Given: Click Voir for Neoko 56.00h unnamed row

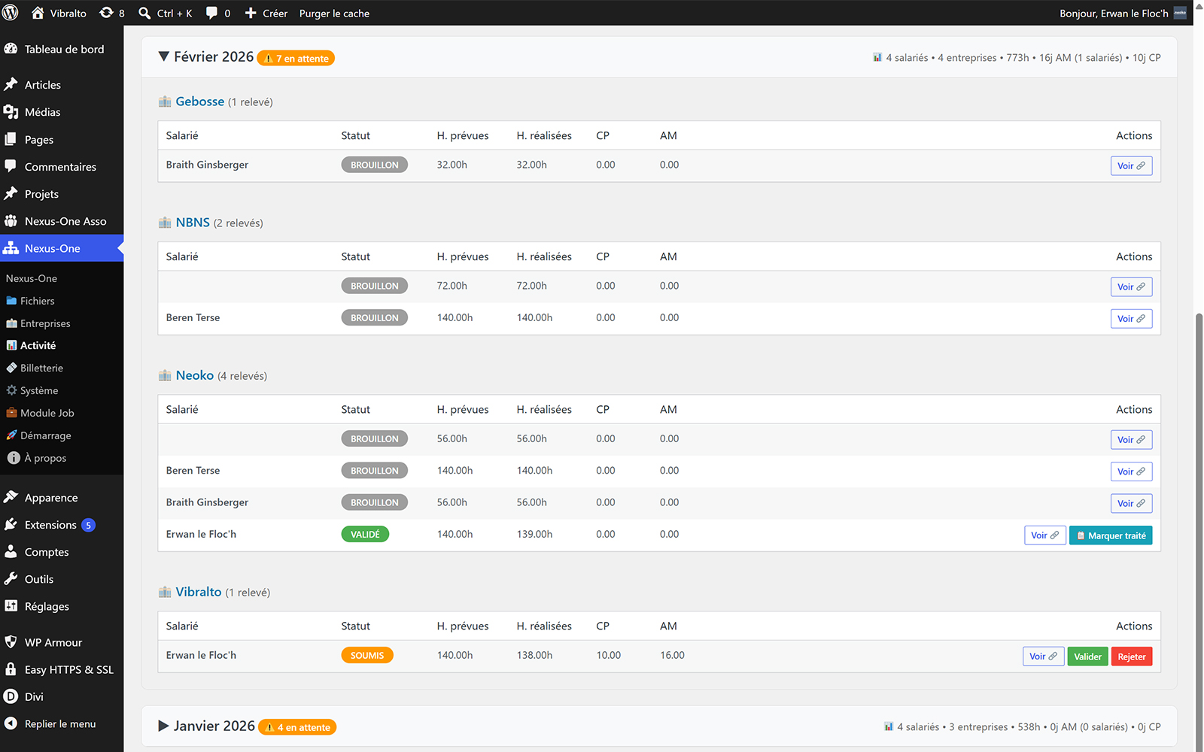Looking at the screenshot, I should click(1131, 440).
